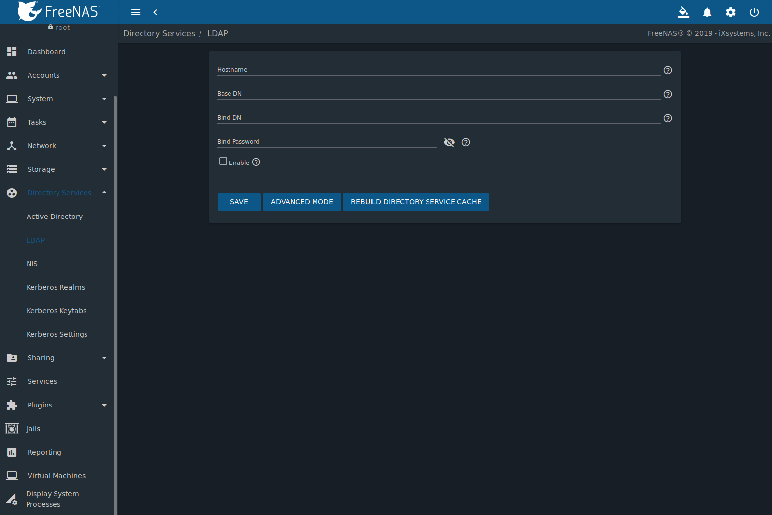
Task: Click the LDAP breadcrumb
Action: [218, 33]
